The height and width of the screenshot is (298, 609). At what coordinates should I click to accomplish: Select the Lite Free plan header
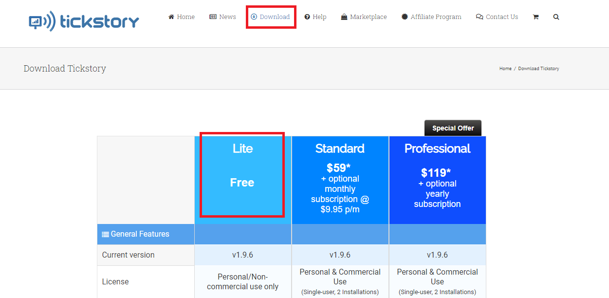[x=242, y=174]
